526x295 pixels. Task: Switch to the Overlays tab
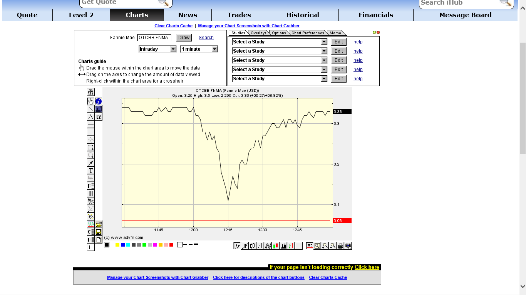258,33
